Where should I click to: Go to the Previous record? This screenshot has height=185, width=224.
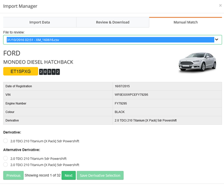tap(13, 175)
